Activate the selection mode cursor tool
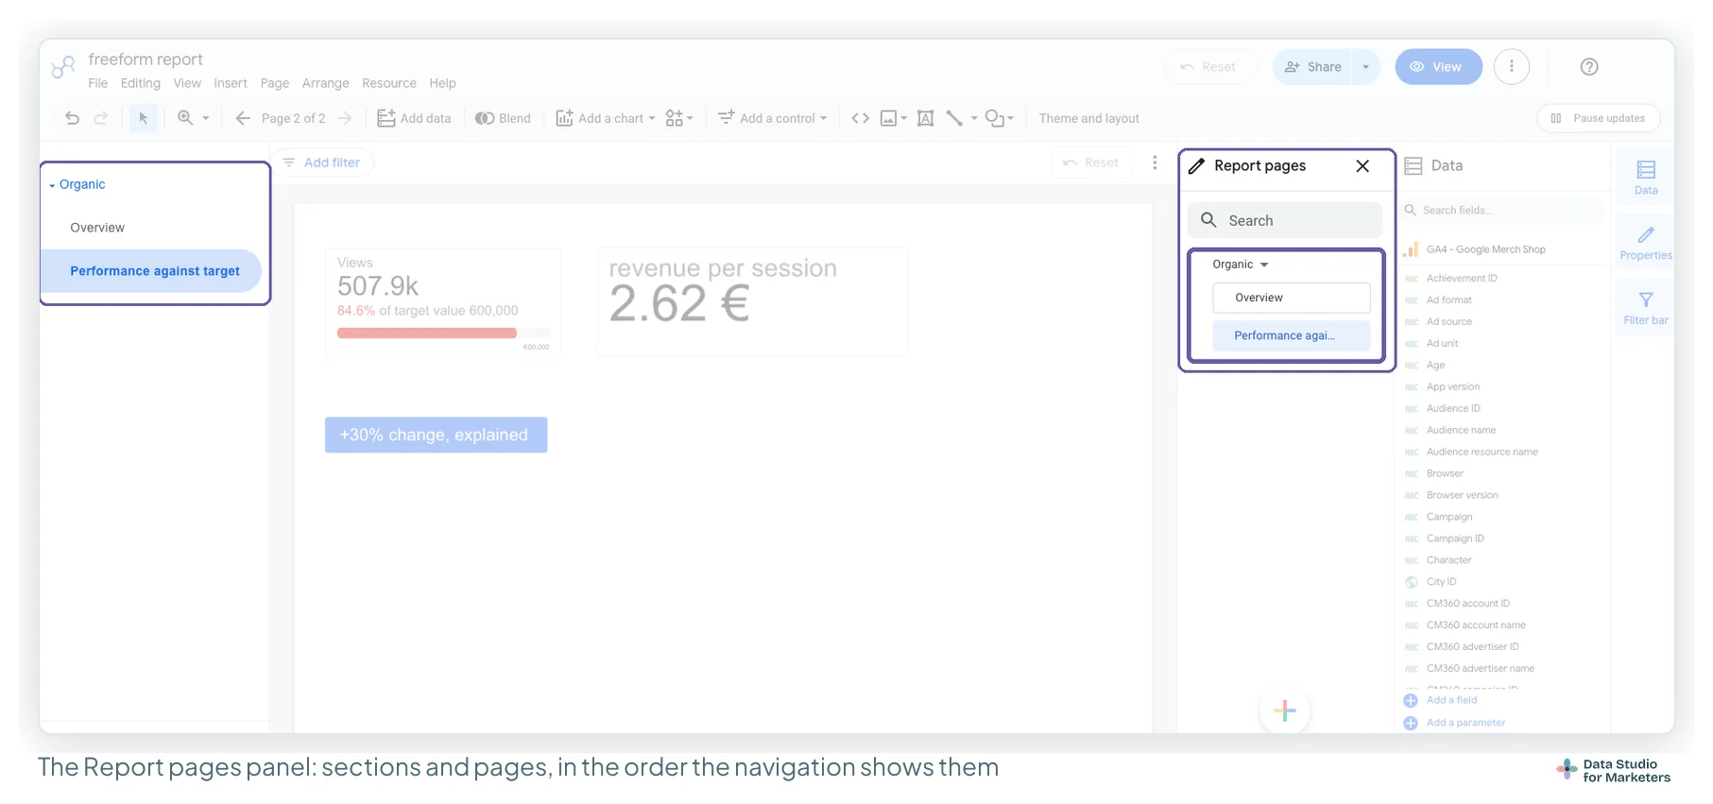Viewport: 1713px width, 804px height. click(x=144, y=118)
